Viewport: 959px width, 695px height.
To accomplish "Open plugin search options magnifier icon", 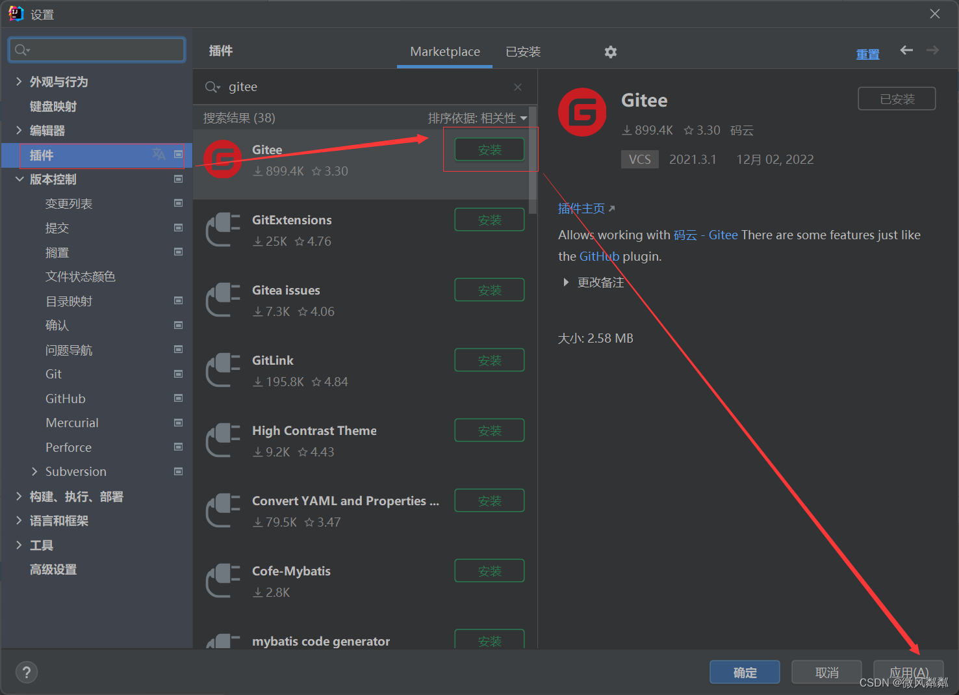I will 213,87.
